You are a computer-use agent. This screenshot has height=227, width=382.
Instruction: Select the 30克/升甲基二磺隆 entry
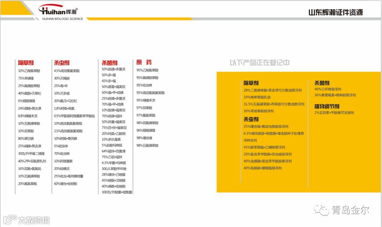point(31,154)
